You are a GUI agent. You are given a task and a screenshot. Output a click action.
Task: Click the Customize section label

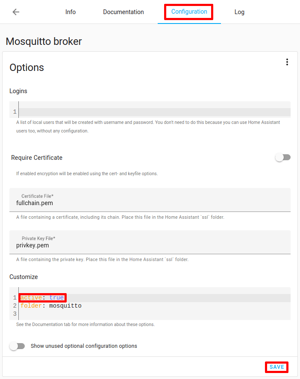click(x=24, y=277)
